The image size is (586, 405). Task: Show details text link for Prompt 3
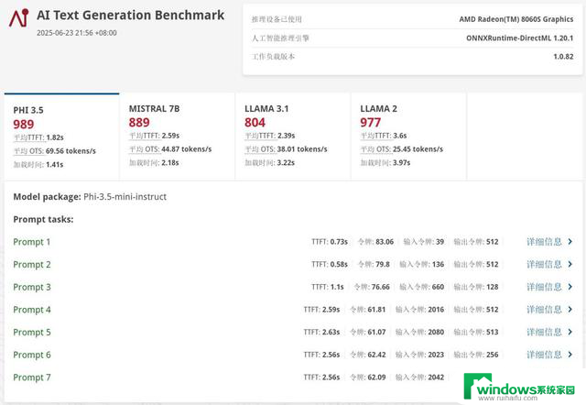[x=544, y=287]
